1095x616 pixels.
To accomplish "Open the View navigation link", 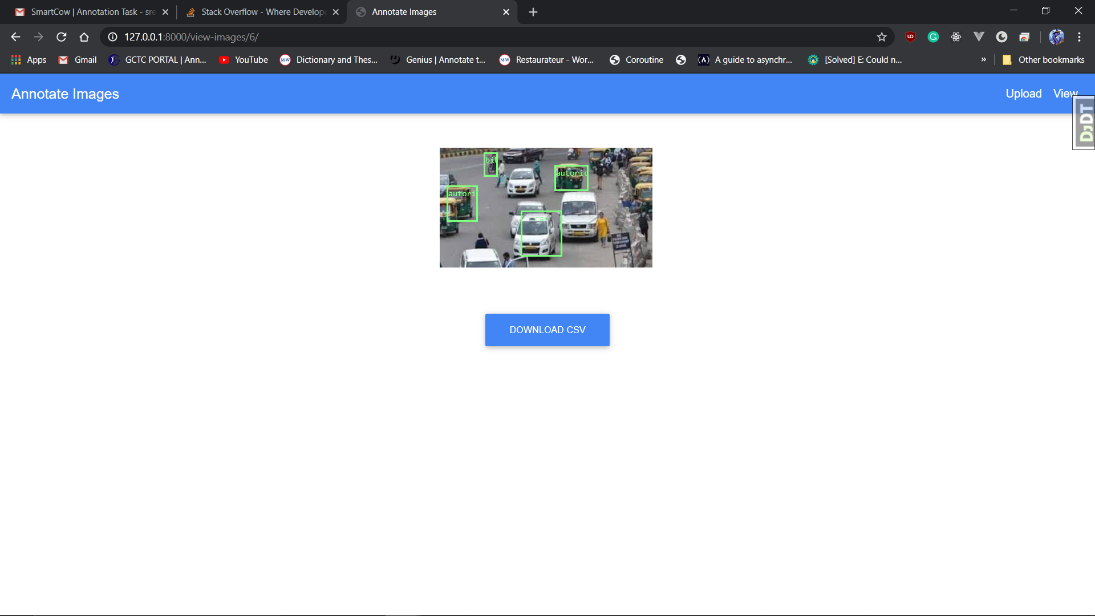I will (x=1064, y=94).
